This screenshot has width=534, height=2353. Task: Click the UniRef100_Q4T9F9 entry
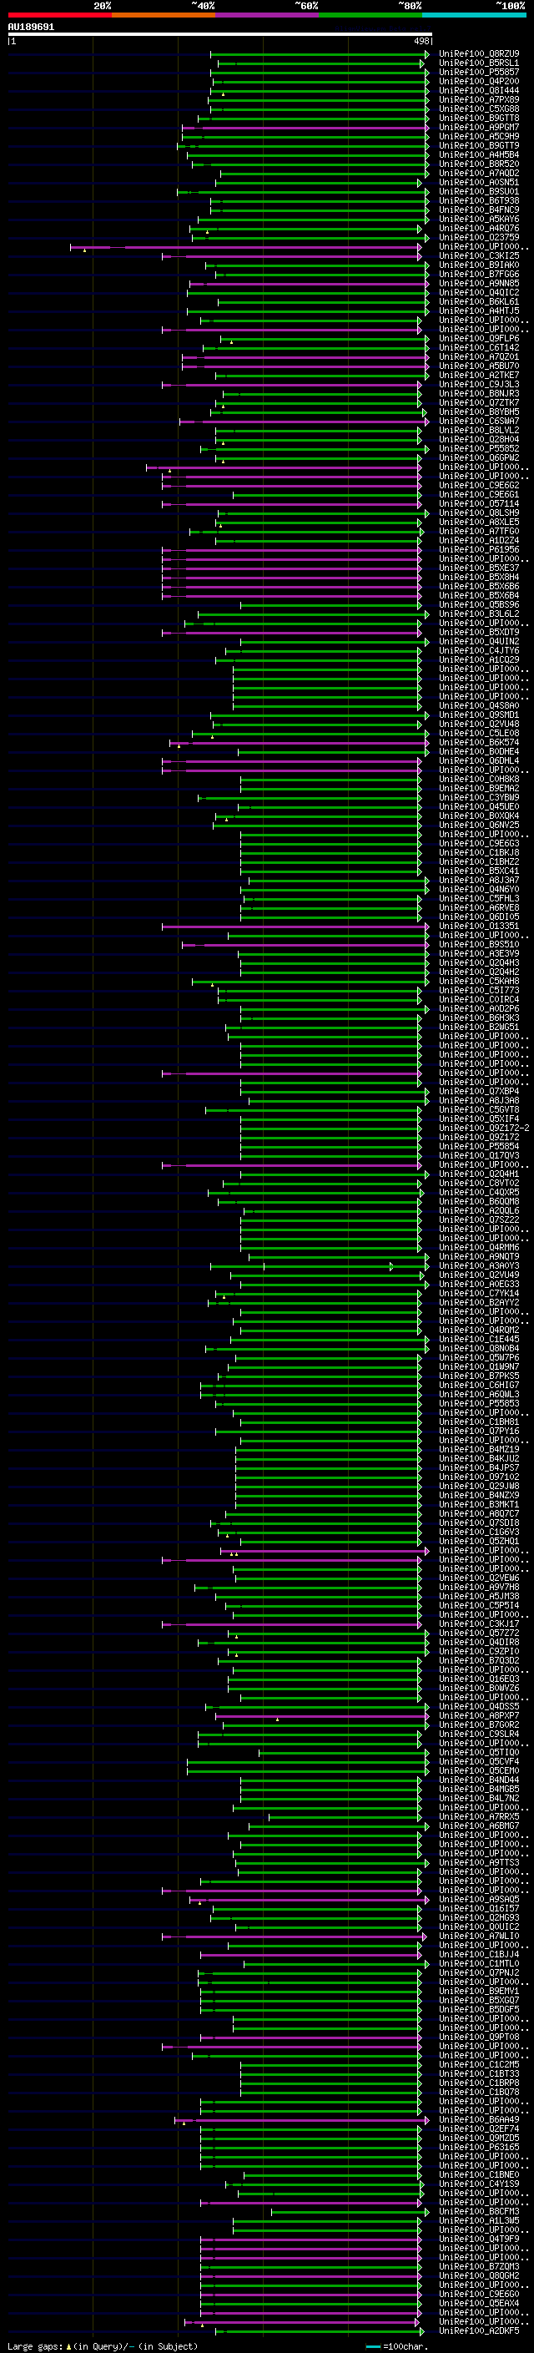pos(478,2239)
